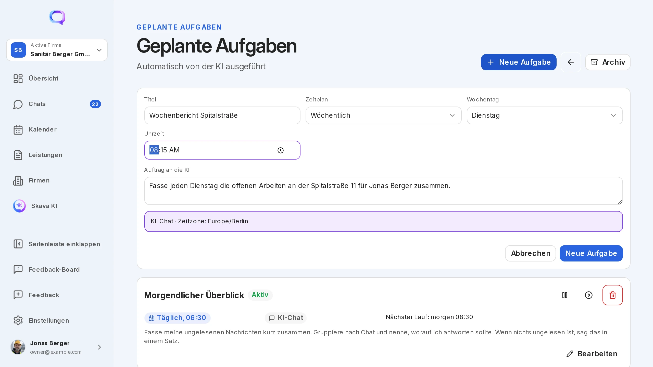
Task: Open the clock time picker icon
Action: click(281, 150)
